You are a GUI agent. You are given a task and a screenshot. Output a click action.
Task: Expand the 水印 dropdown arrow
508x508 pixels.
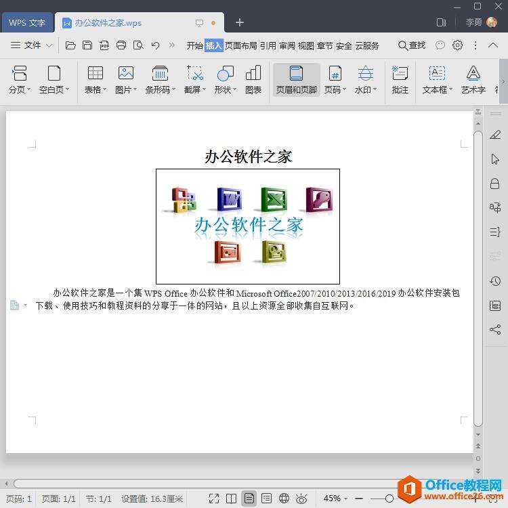click(x=375, y=89)
